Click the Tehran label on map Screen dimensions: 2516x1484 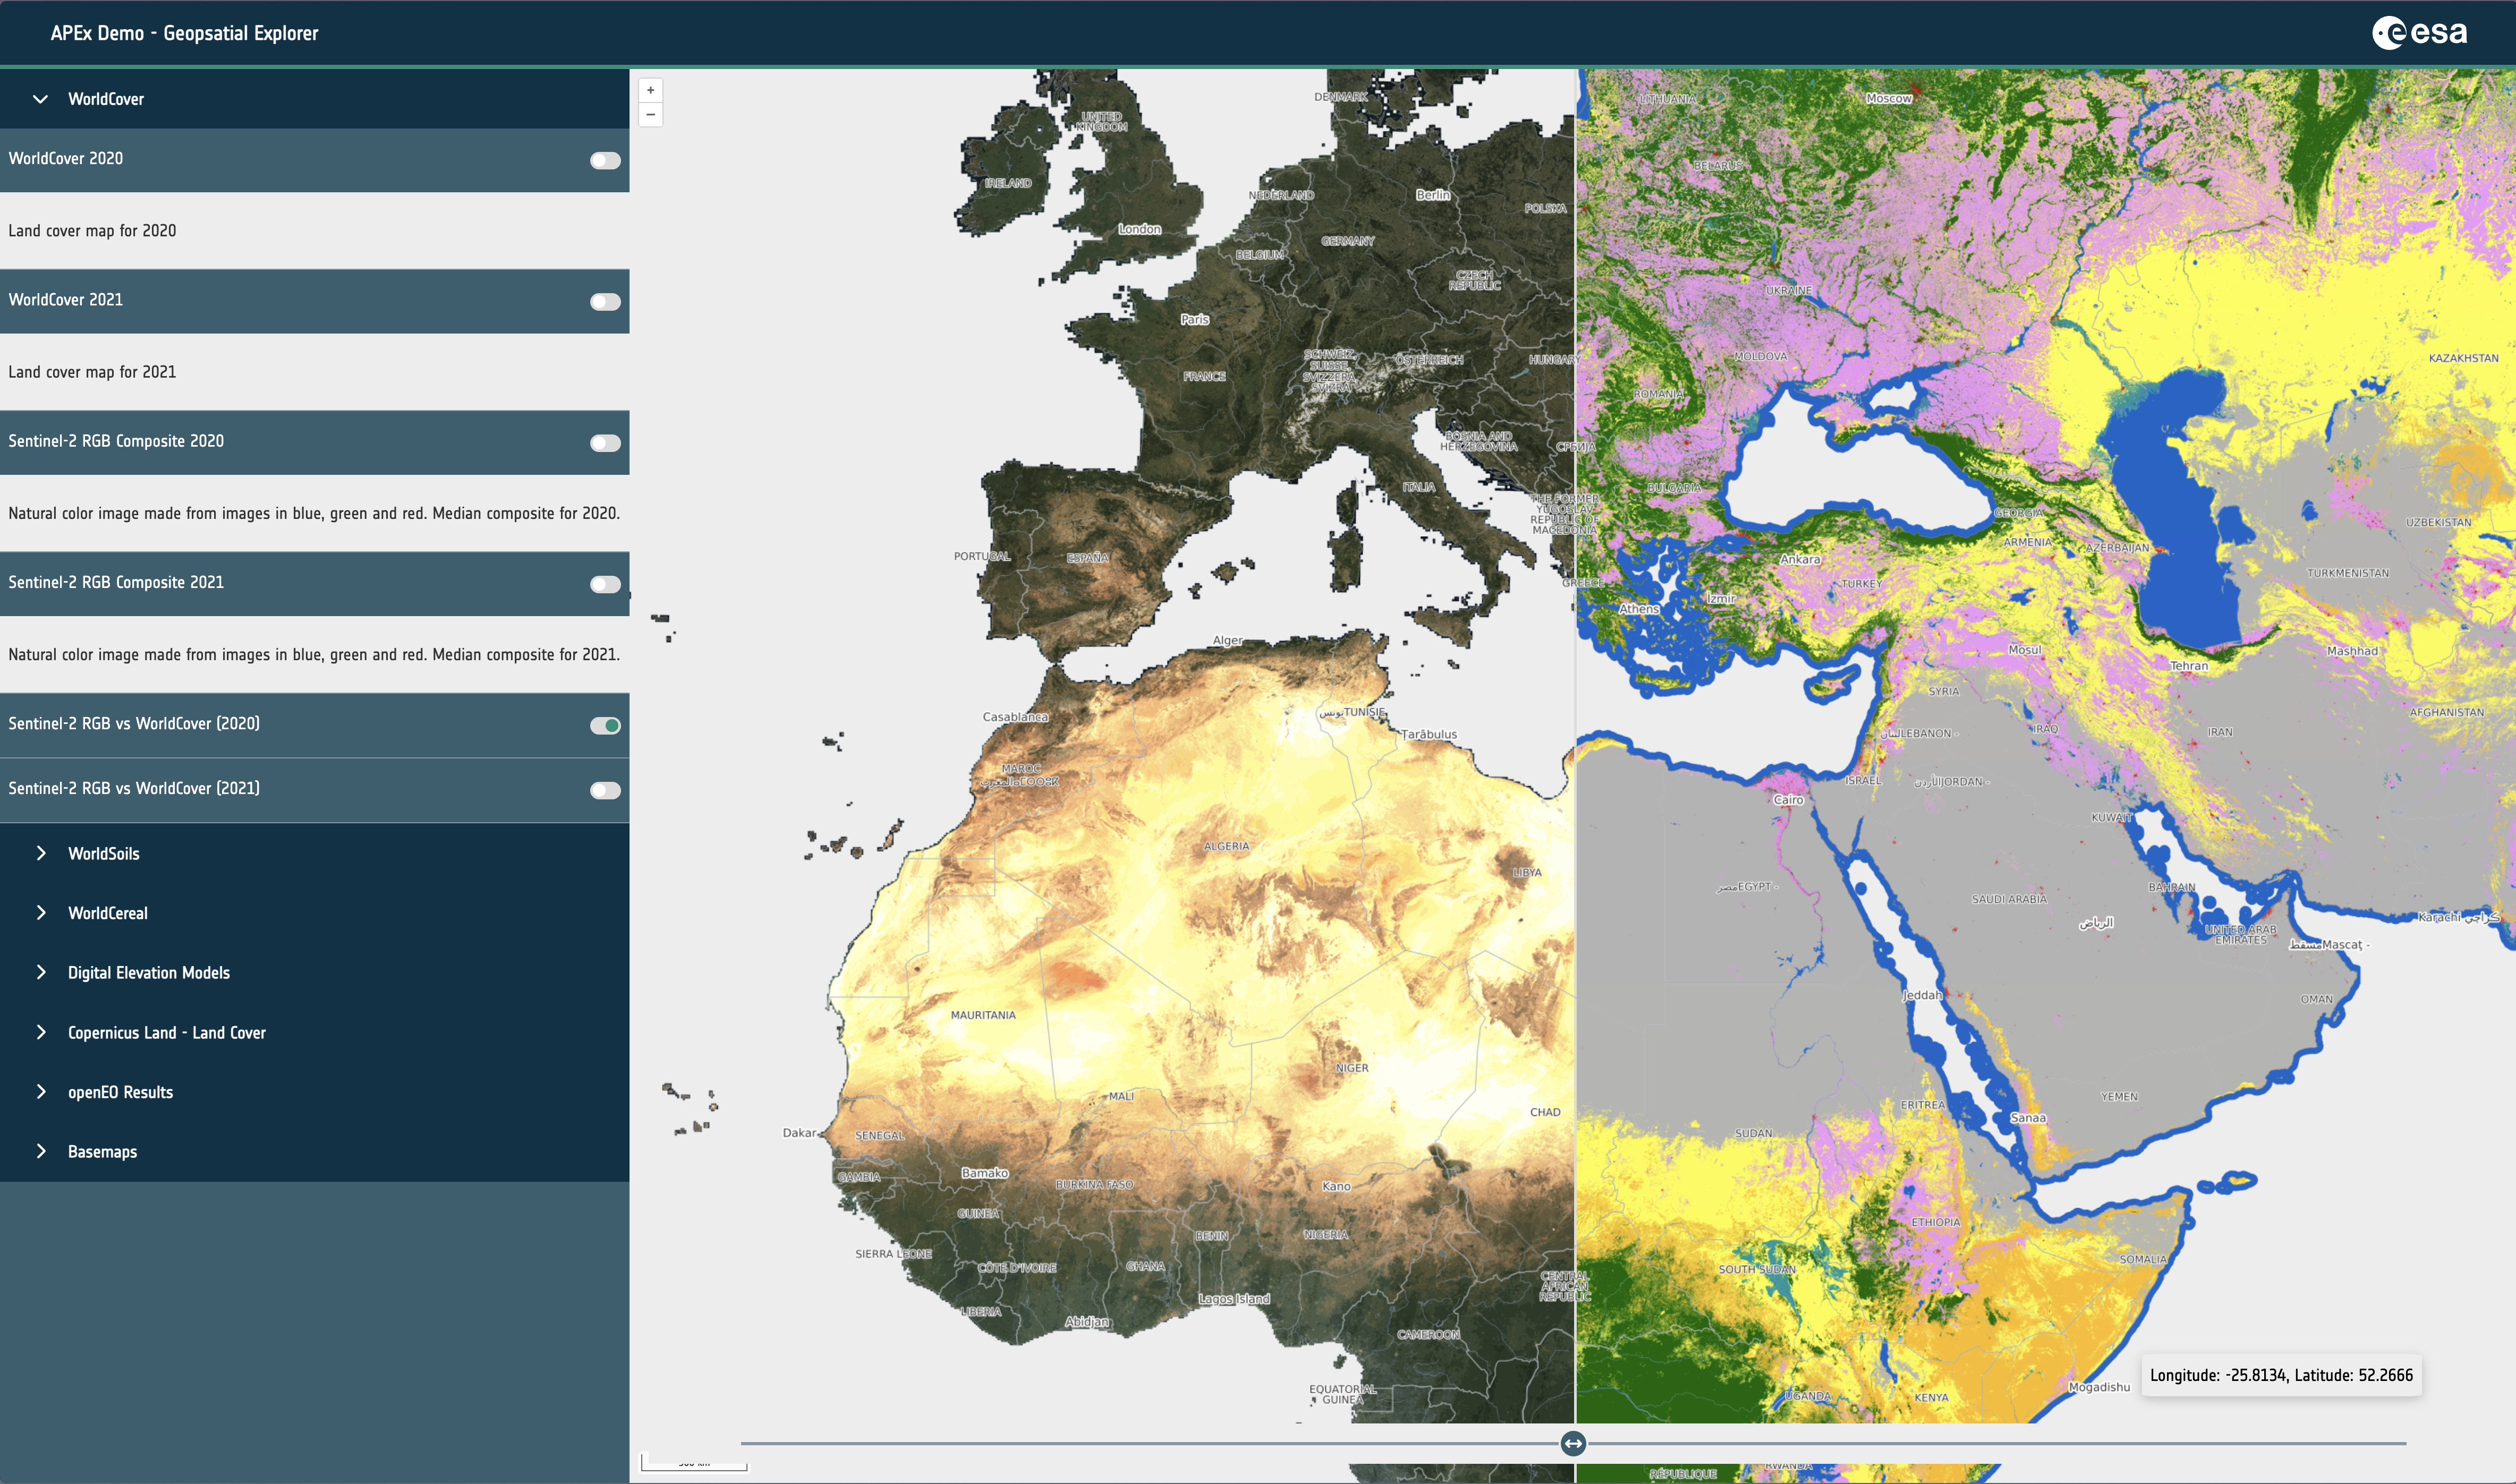pos(2189,666)
